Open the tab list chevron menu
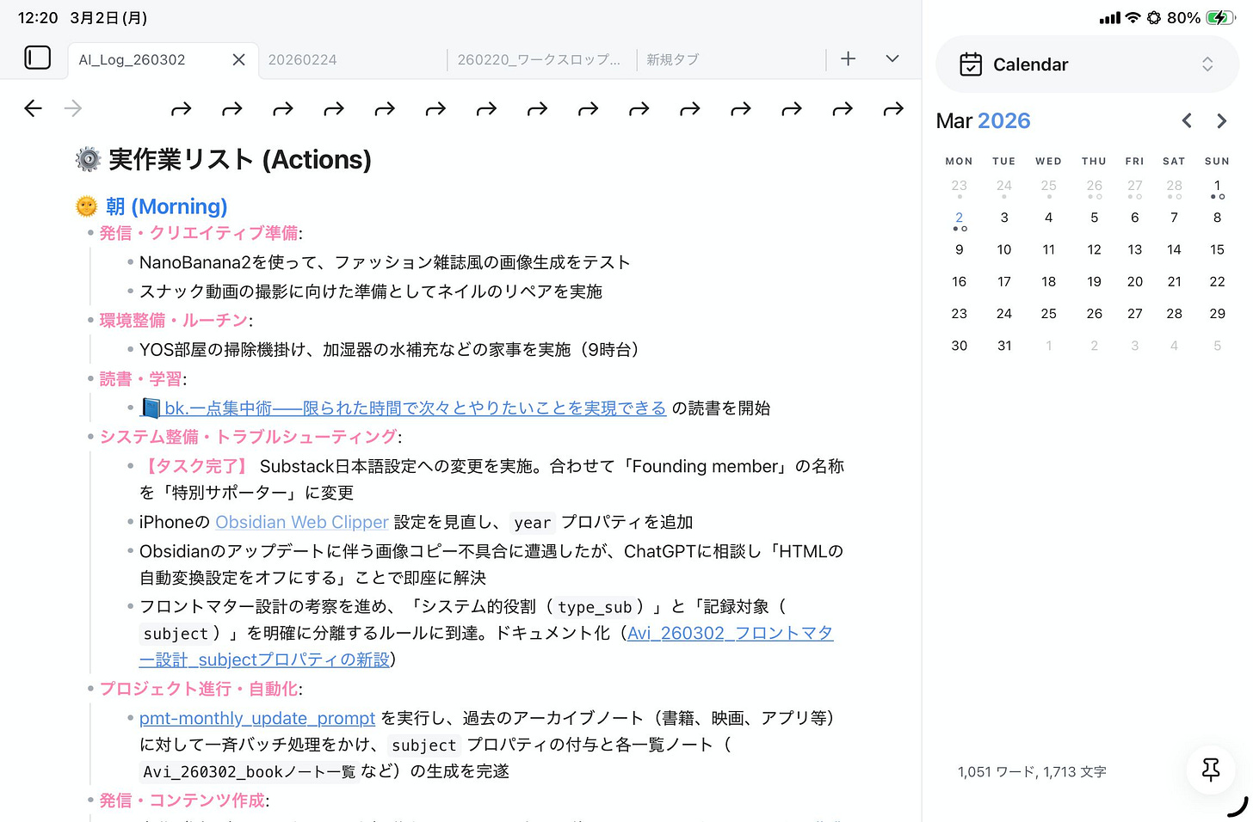Screen dimensions: 1253x822 pyautogui.click(x=892, y=58)
